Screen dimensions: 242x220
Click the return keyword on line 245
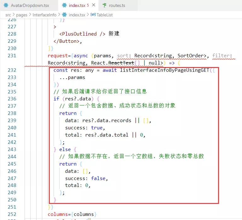[x=68, y=164]
